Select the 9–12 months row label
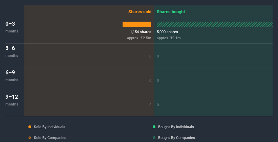This screenshot has width=278, height=142. [12, 100]
